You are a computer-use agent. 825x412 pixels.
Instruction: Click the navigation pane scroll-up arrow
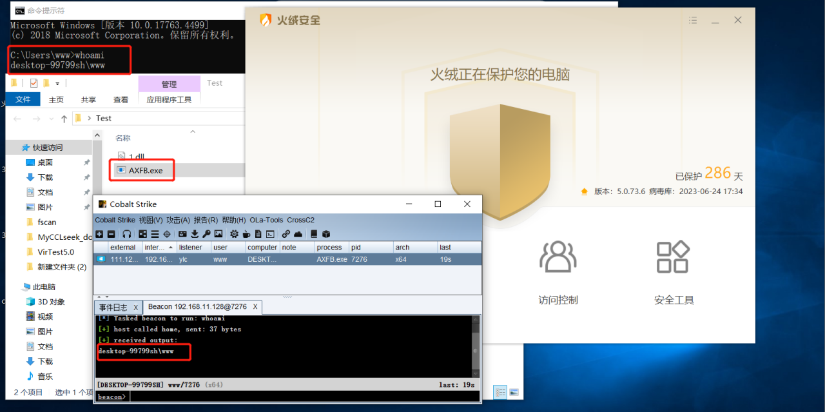97,135
